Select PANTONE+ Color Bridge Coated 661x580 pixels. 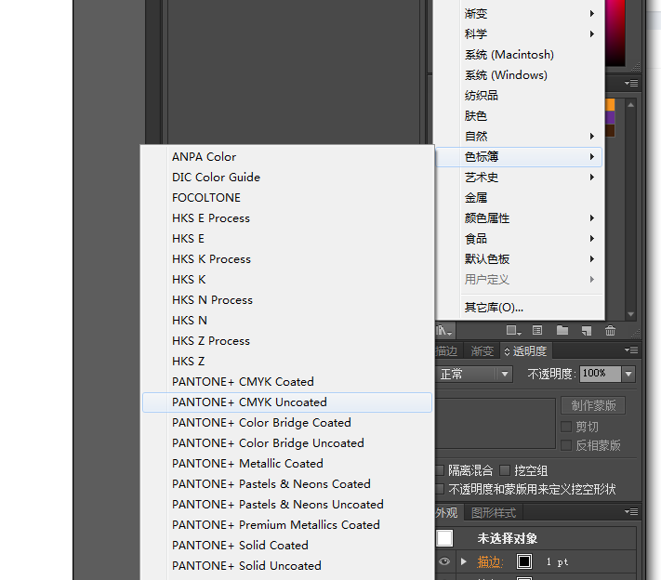coord(287,422)
